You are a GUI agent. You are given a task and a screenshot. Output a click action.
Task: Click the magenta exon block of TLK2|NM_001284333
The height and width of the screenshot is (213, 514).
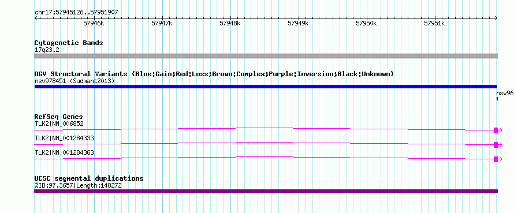click(496, 145)
